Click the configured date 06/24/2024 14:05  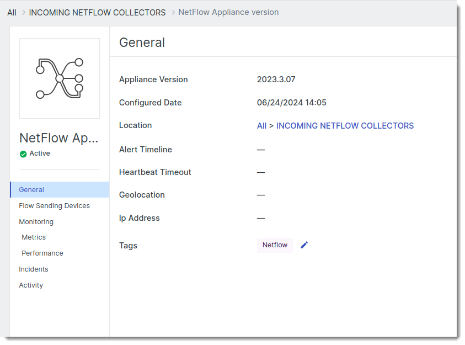click(x=291, y=103)
